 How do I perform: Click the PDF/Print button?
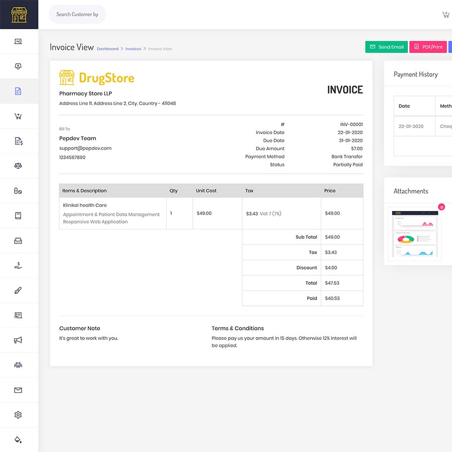coord(428,47)
